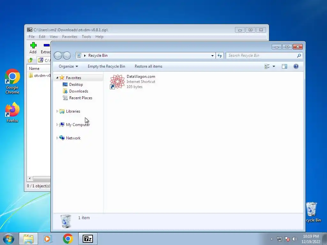Open the View menu in 7-Zip
This screenshot has height=245, width=327.
coord(54,37)
